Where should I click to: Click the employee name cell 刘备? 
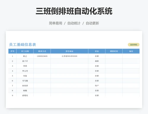[25, 76]
